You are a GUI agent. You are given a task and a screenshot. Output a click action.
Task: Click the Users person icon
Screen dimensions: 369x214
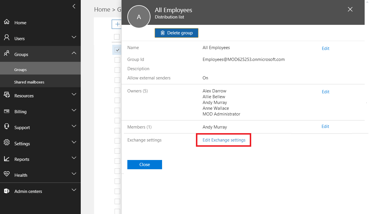pyautogui.click(x=6, y=38)
